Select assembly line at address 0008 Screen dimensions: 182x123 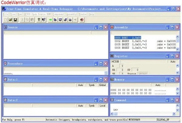[x=145, y=48]
